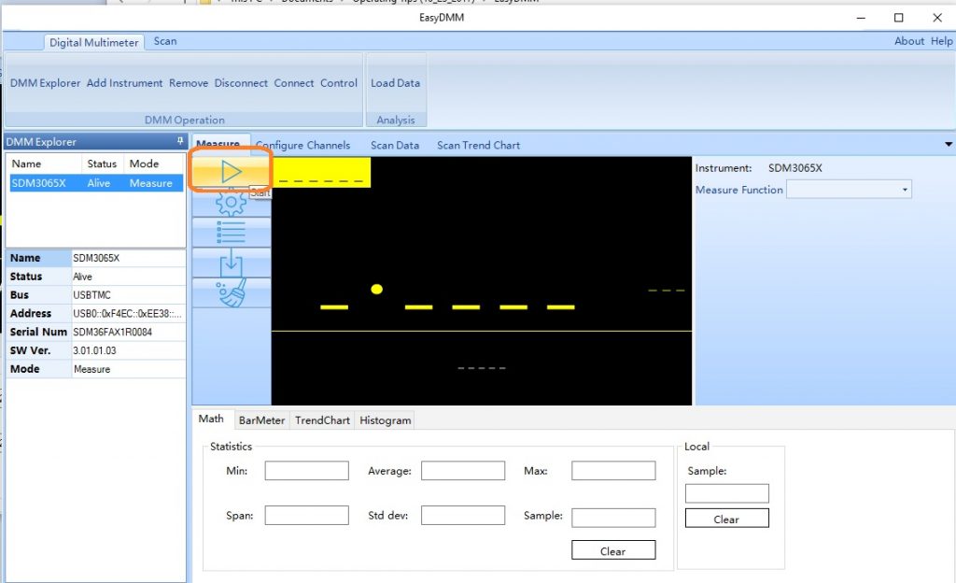Click Add Instrument in the ribbon
956x583 pixels.
(124, 83)
